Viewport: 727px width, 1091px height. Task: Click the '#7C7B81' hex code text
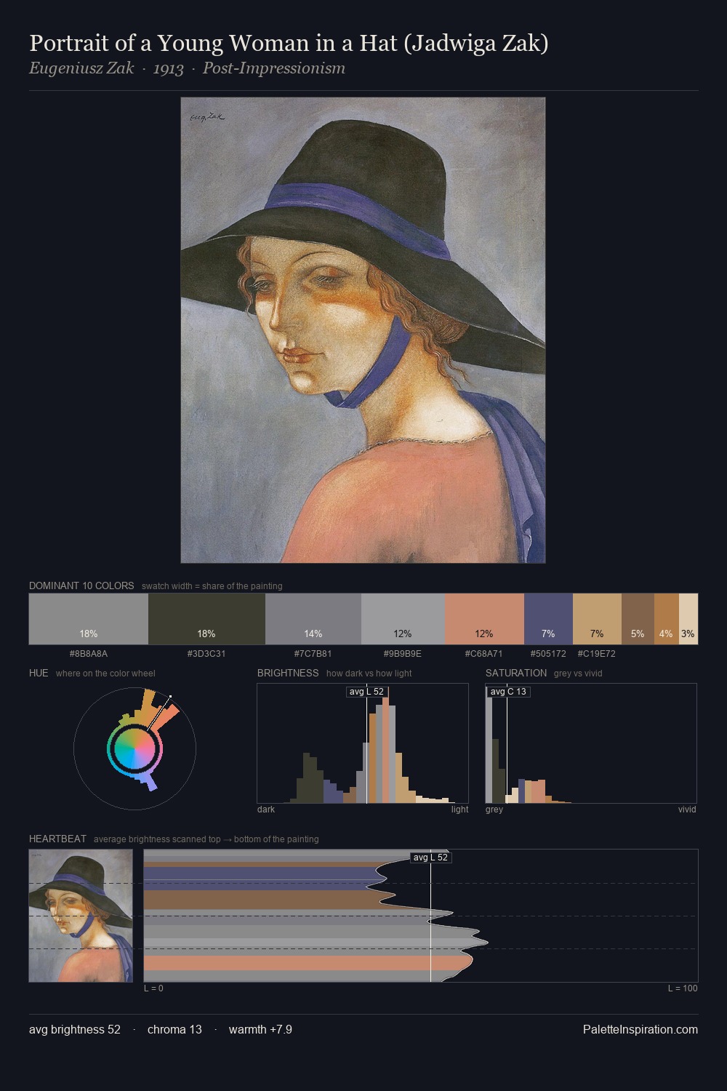pyautogui.click(x=313, y=653)
